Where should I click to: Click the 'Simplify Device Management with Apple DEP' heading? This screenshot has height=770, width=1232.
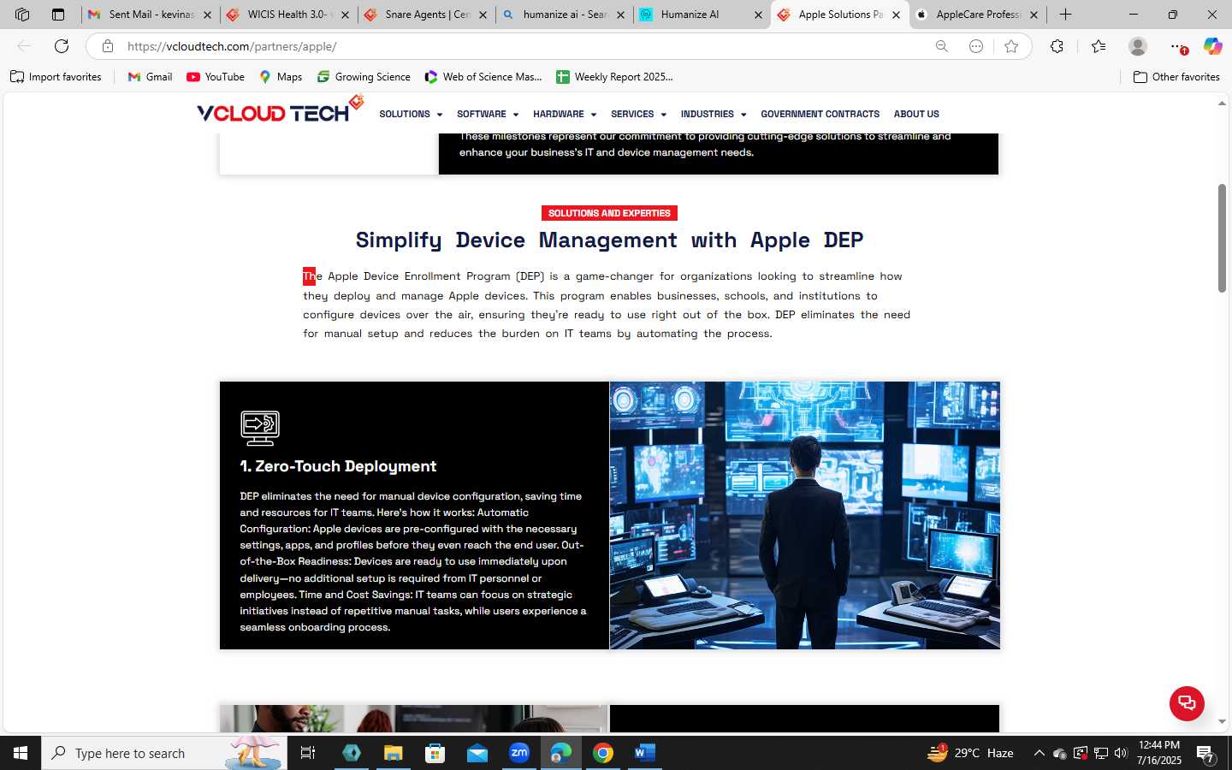pos(609,240)
